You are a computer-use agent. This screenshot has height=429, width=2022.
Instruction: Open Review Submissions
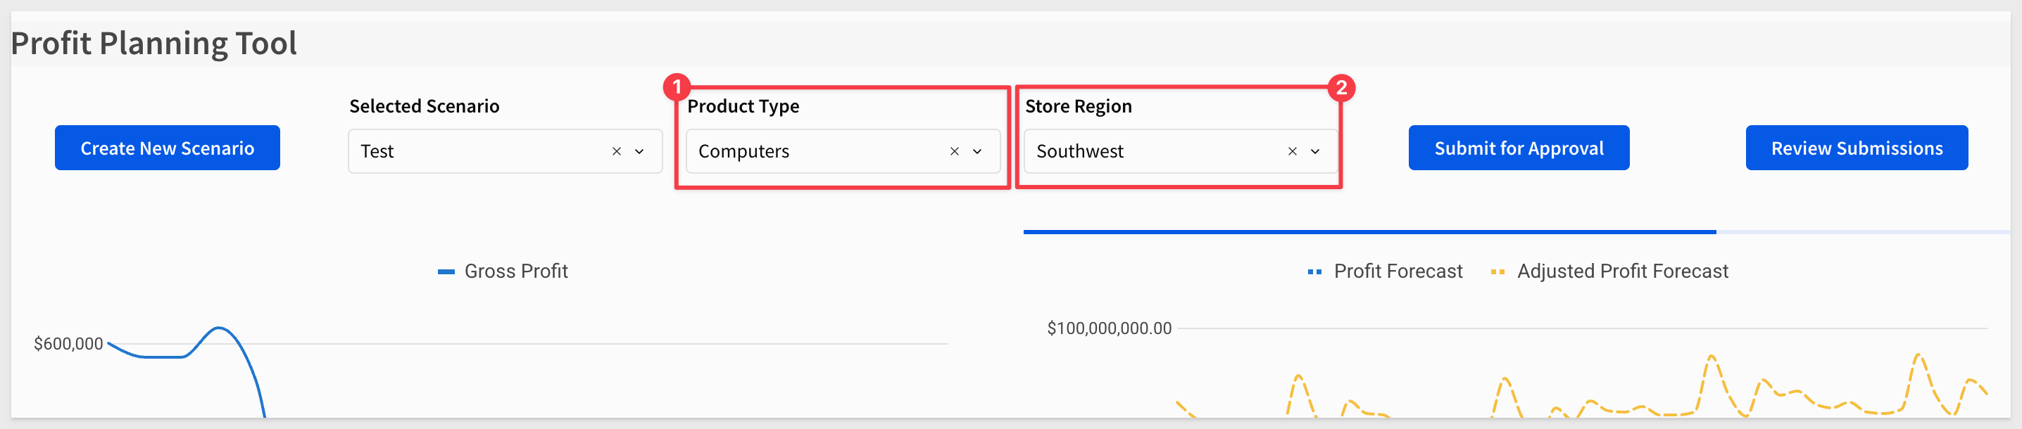[x=1857, y=148]
